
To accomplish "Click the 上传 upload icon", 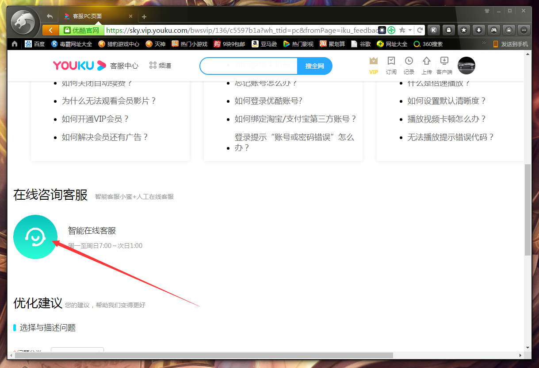I will (x=426, y=66).
